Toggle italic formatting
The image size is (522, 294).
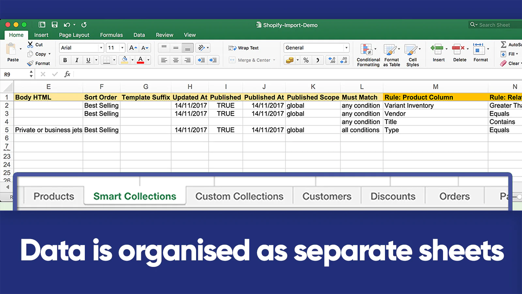point(77,60)
